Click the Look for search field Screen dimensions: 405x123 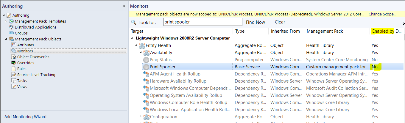point(203,22)
